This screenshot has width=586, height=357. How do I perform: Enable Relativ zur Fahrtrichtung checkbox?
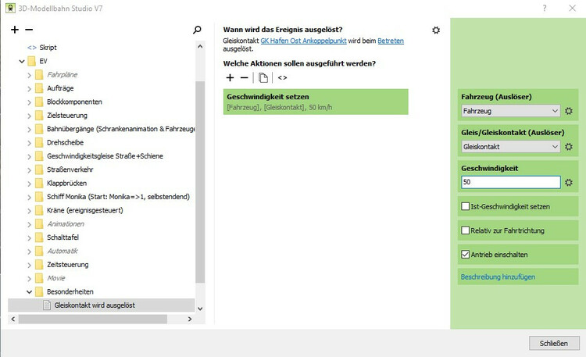(x=466, y=230)
